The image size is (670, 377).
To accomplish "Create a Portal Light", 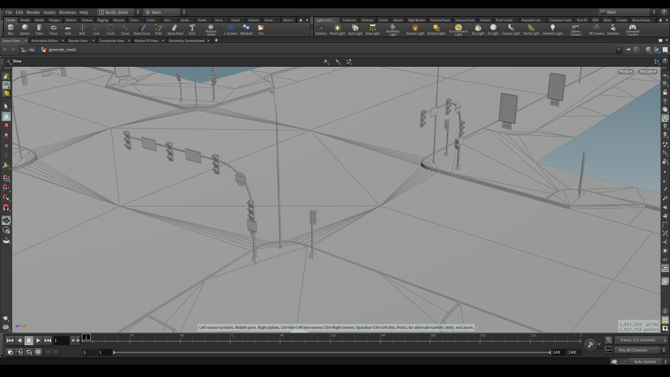I will pos(531,29).
